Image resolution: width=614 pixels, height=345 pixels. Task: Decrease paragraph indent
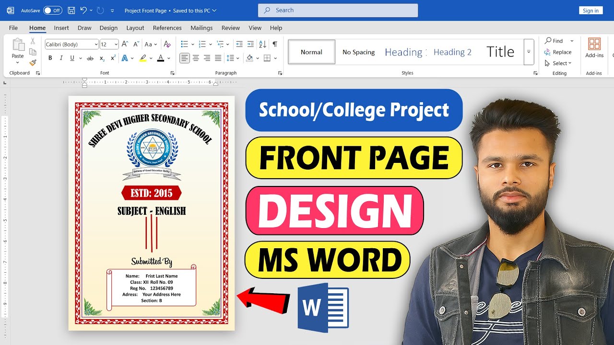coord(239,44)
